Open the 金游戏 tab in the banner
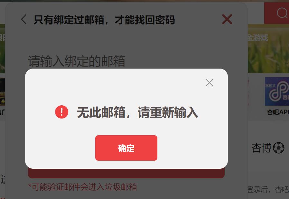 pos(258,38)
